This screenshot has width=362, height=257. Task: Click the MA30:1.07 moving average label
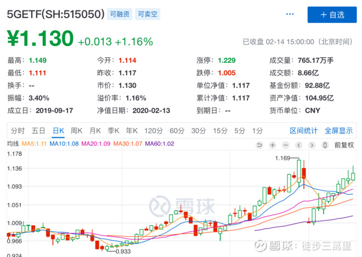(x=128, y=144)
